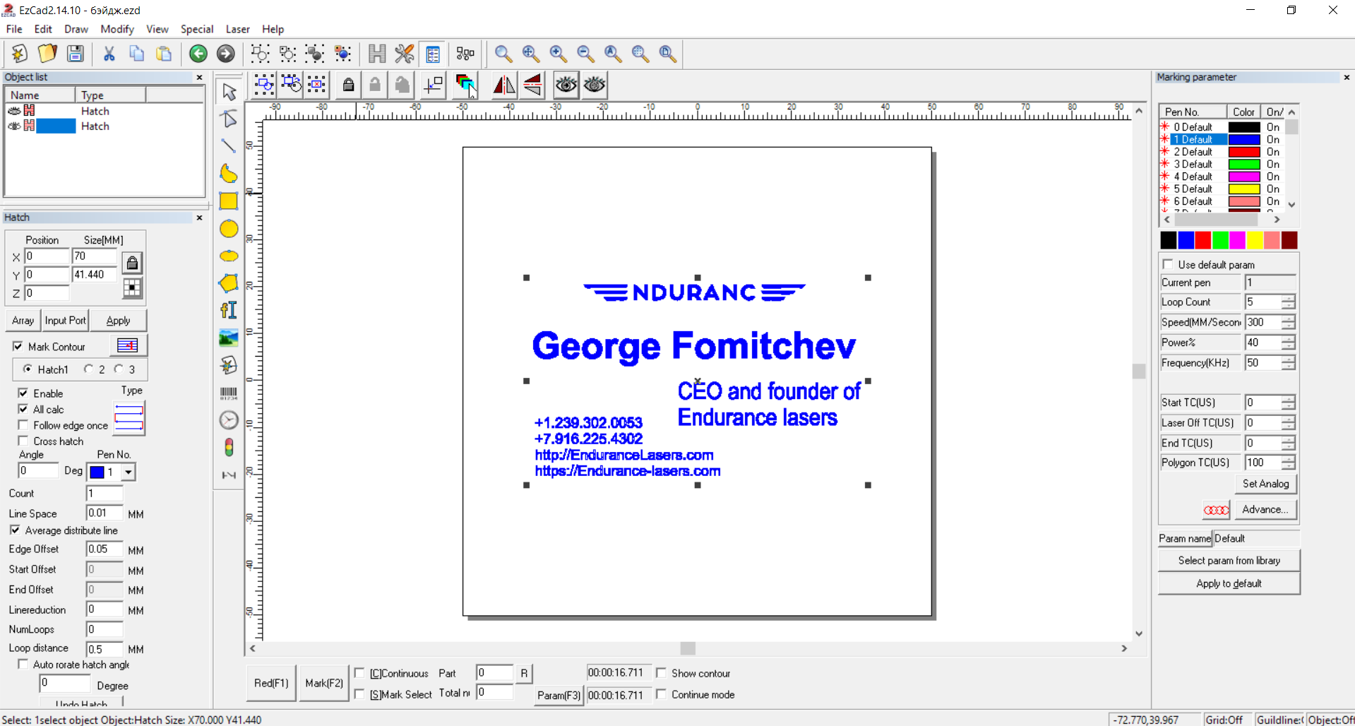
Task: Open a file with the folder icon
Action: click(47, 54)
